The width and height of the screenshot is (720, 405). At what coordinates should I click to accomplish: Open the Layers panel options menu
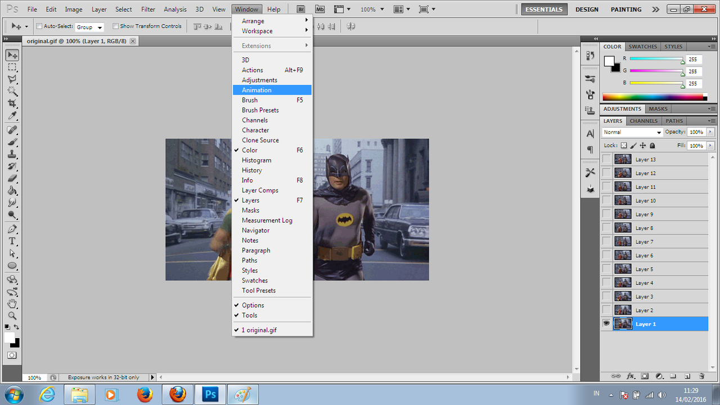(713, 121)
